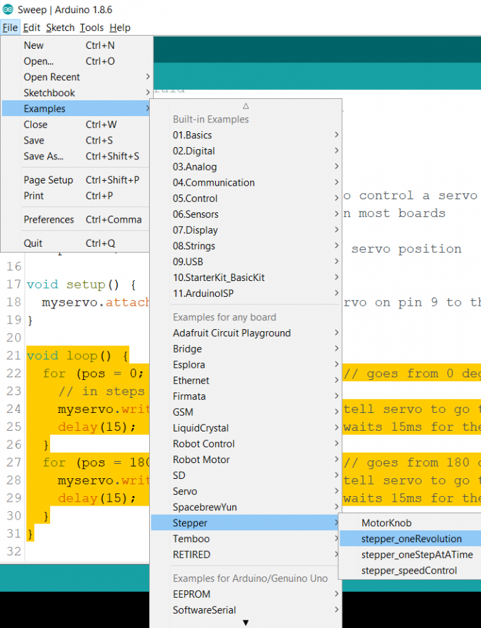Click 'delay(15);' on line 25
The image size is (481, 628).
97,427
